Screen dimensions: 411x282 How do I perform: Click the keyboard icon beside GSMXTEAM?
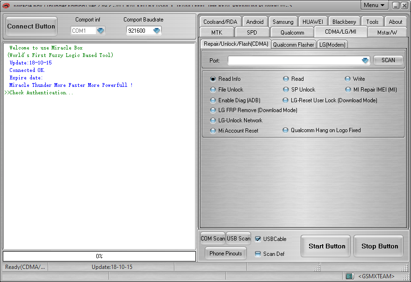350,276
